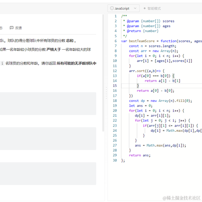Click the '@param {number[]} scores' comment line
This screenshot has width=202, height=202.
[x=149, y=21]
